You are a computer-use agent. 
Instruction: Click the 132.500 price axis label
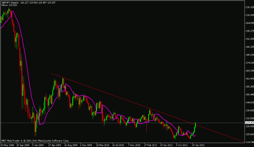click(x=250, y=118)
